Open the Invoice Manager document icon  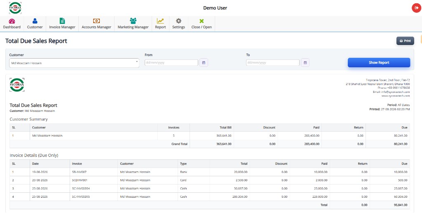click(62, 21)
